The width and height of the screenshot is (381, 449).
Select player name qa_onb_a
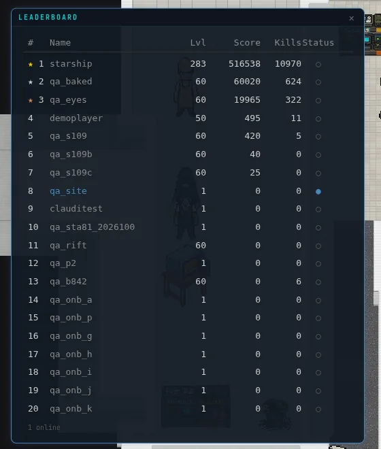71,300
